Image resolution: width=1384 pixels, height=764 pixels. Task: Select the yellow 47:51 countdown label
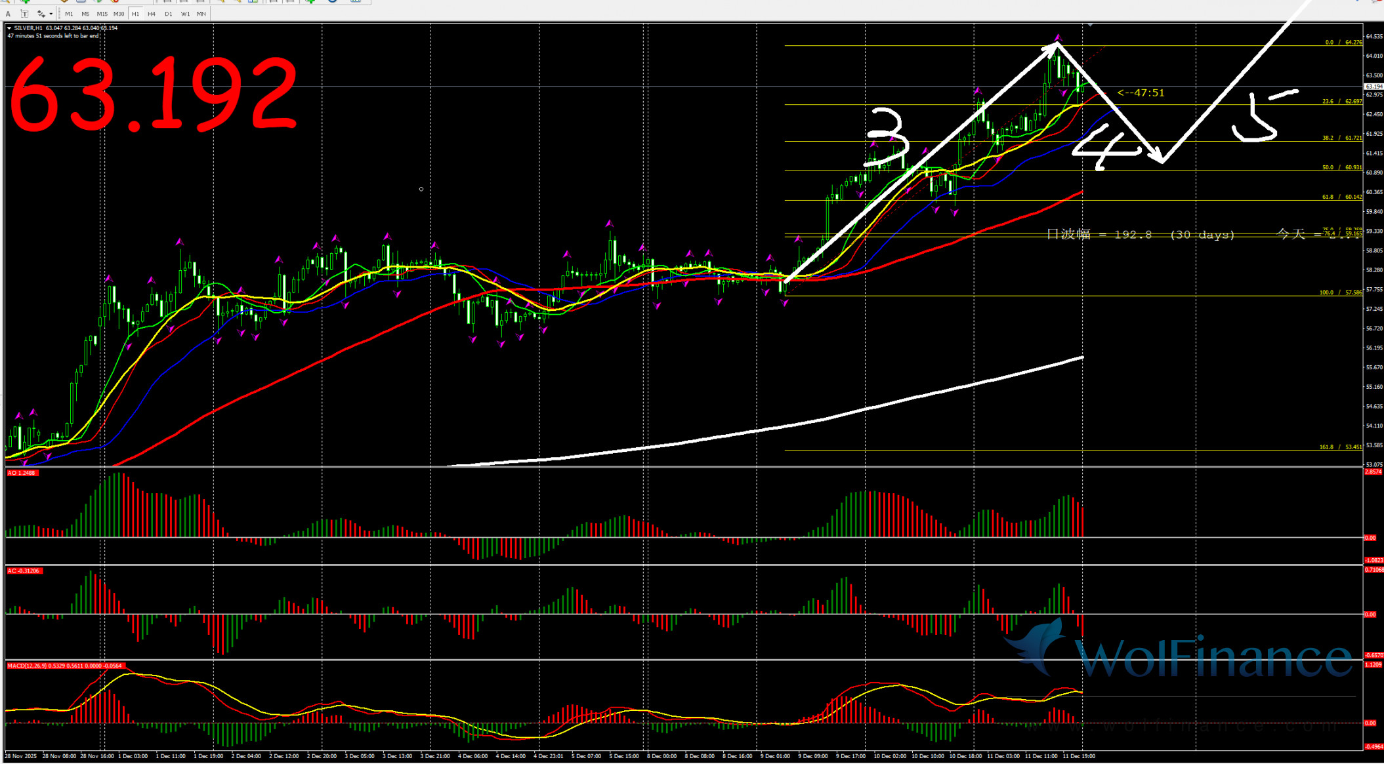1141,93
